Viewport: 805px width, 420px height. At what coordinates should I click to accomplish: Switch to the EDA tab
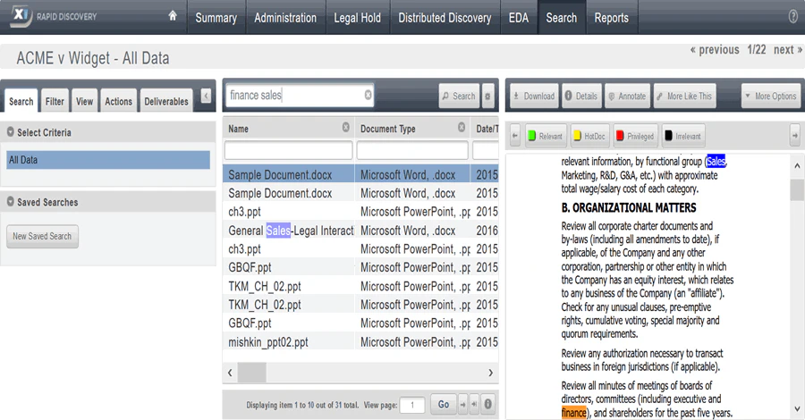pos(519,18)
